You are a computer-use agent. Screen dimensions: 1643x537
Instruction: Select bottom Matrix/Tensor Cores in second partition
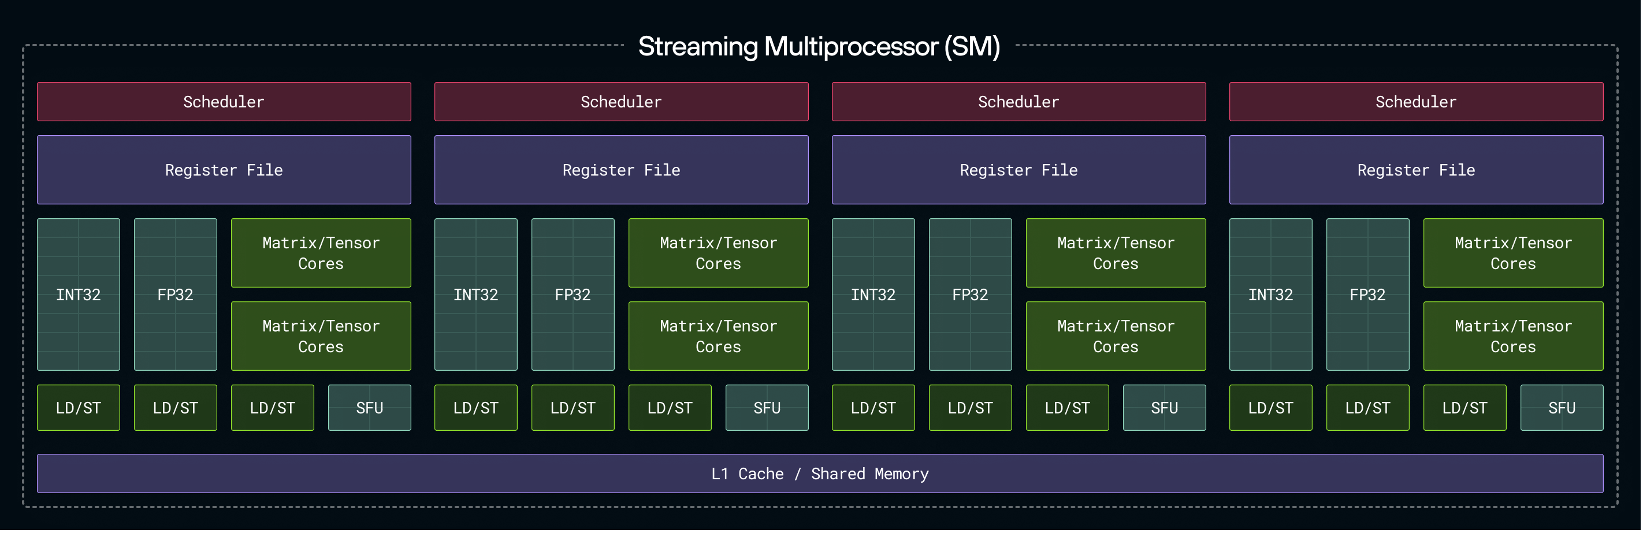(718, 336)
